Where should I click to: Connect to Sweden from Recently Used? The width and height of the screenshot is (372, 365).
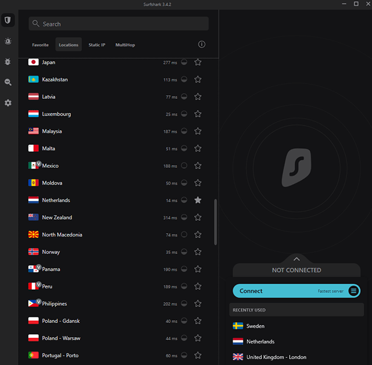click(296, 326)
